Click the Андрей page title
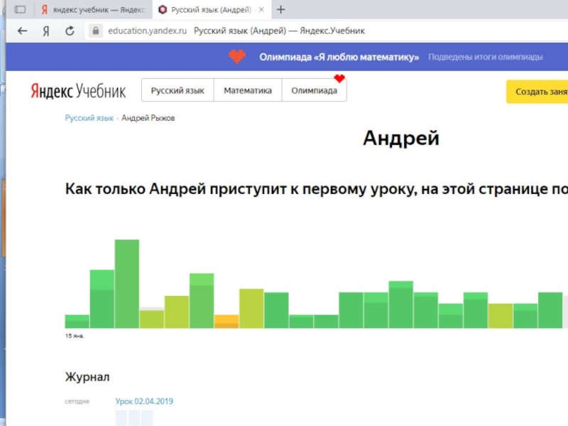 click(401, 138)
